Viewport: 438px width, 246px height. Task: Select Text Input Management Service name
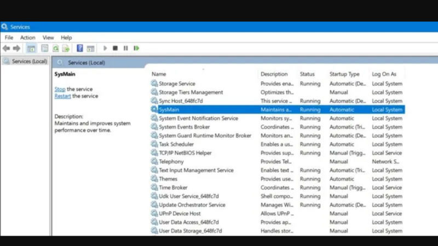click(196, 170)
